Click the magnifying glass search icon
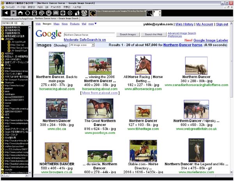This screenshot has height=181, width=234. (149, 13)
